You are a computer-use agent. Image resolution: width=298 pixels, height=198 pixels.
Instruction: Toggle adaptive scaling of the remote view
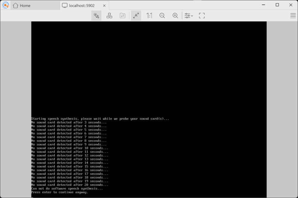136,15
